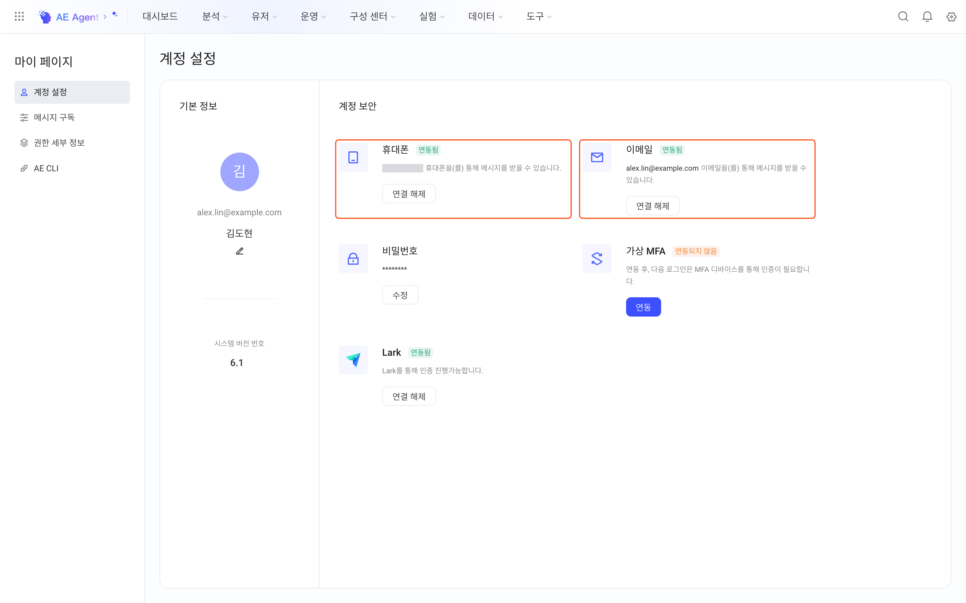
Task: Expand the 데이터 dropdown menu
Action: pos(485,16)
